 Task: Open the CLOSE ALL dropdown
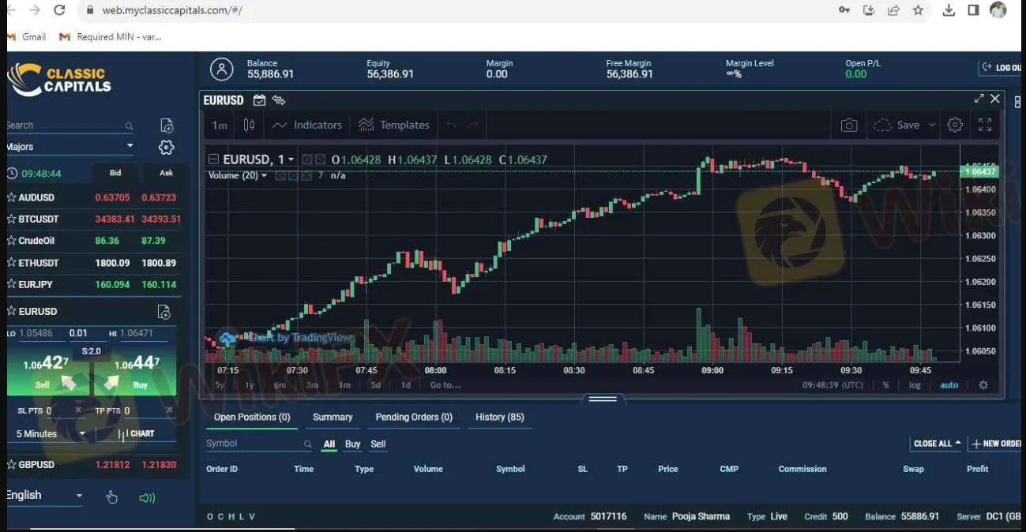(x=938, y=444)
